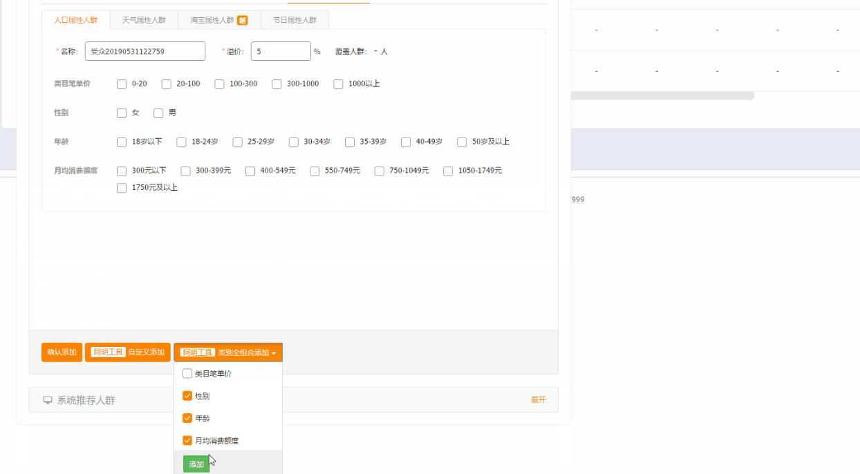Switch to the 天气属性人群 tab

pyautogui.click(x=143, y=20)
